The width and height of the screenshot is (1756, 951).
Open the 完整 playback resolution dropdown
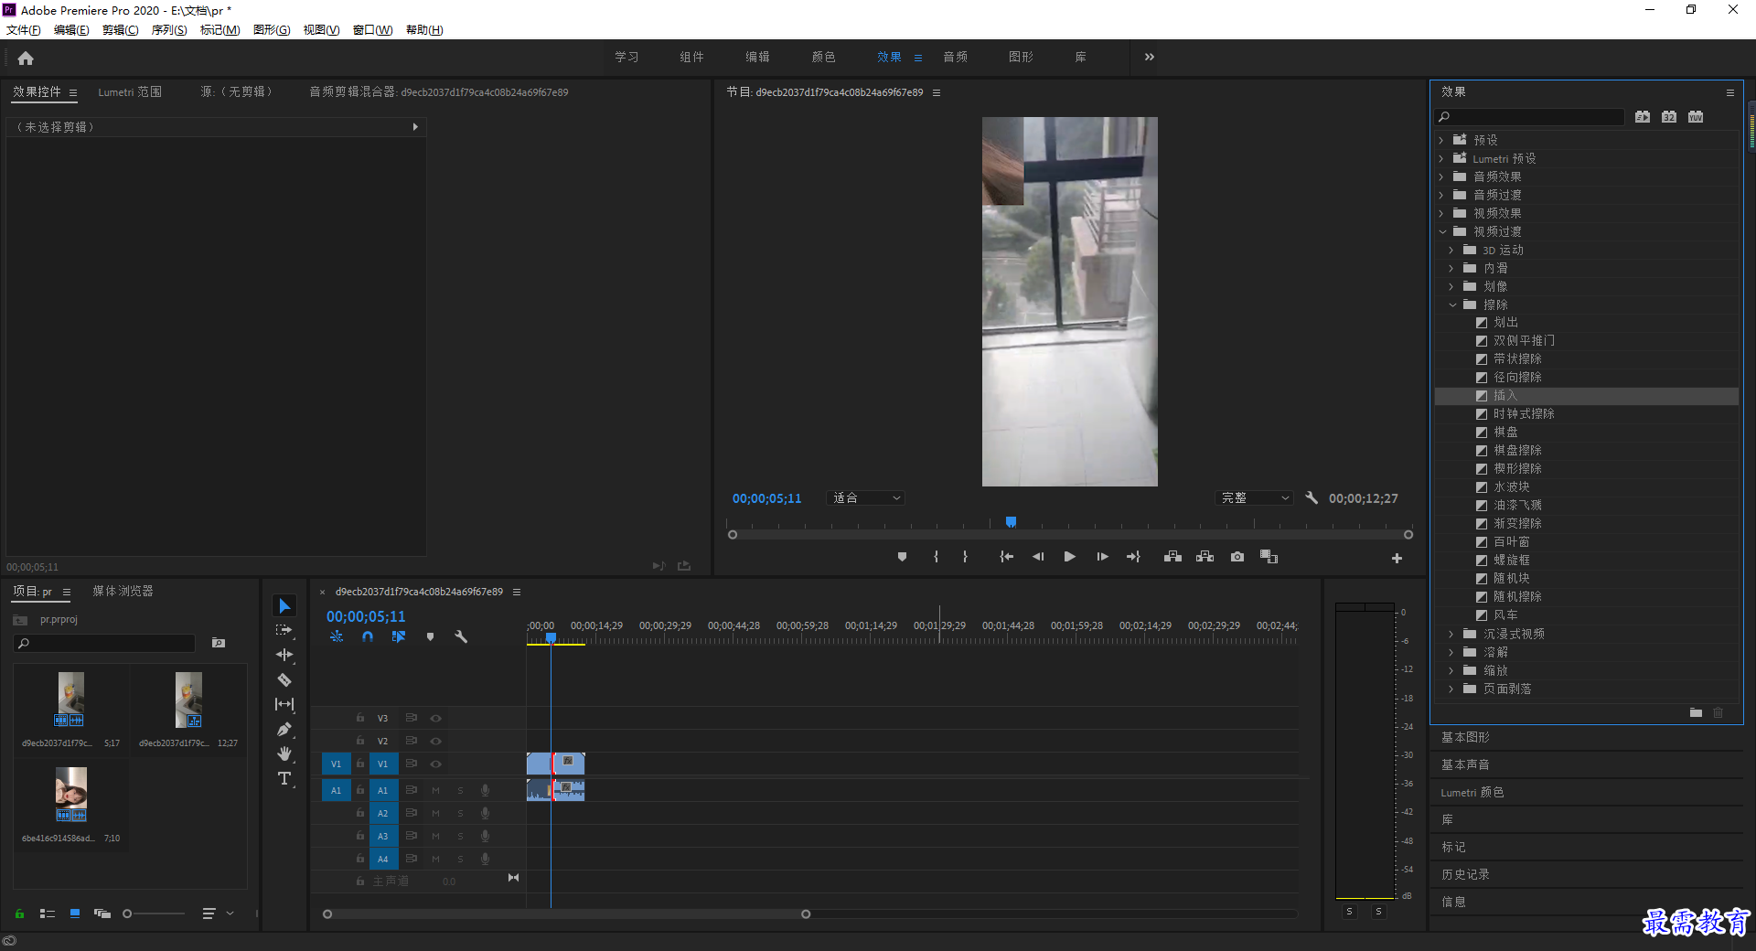click(1254, 498)
